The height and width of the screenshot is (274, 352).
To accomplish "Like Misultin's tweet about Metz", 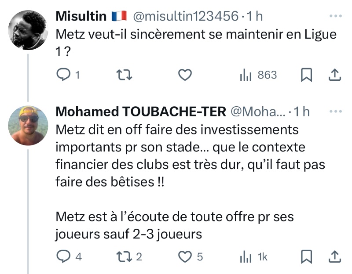I will pos(186,75).
